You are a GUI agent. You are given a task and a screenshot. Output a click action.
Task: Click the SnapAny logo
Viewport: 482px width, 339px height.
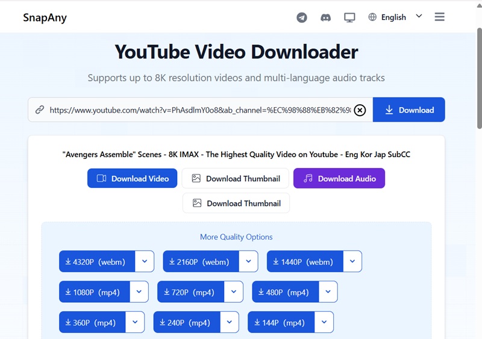(45, 17)
